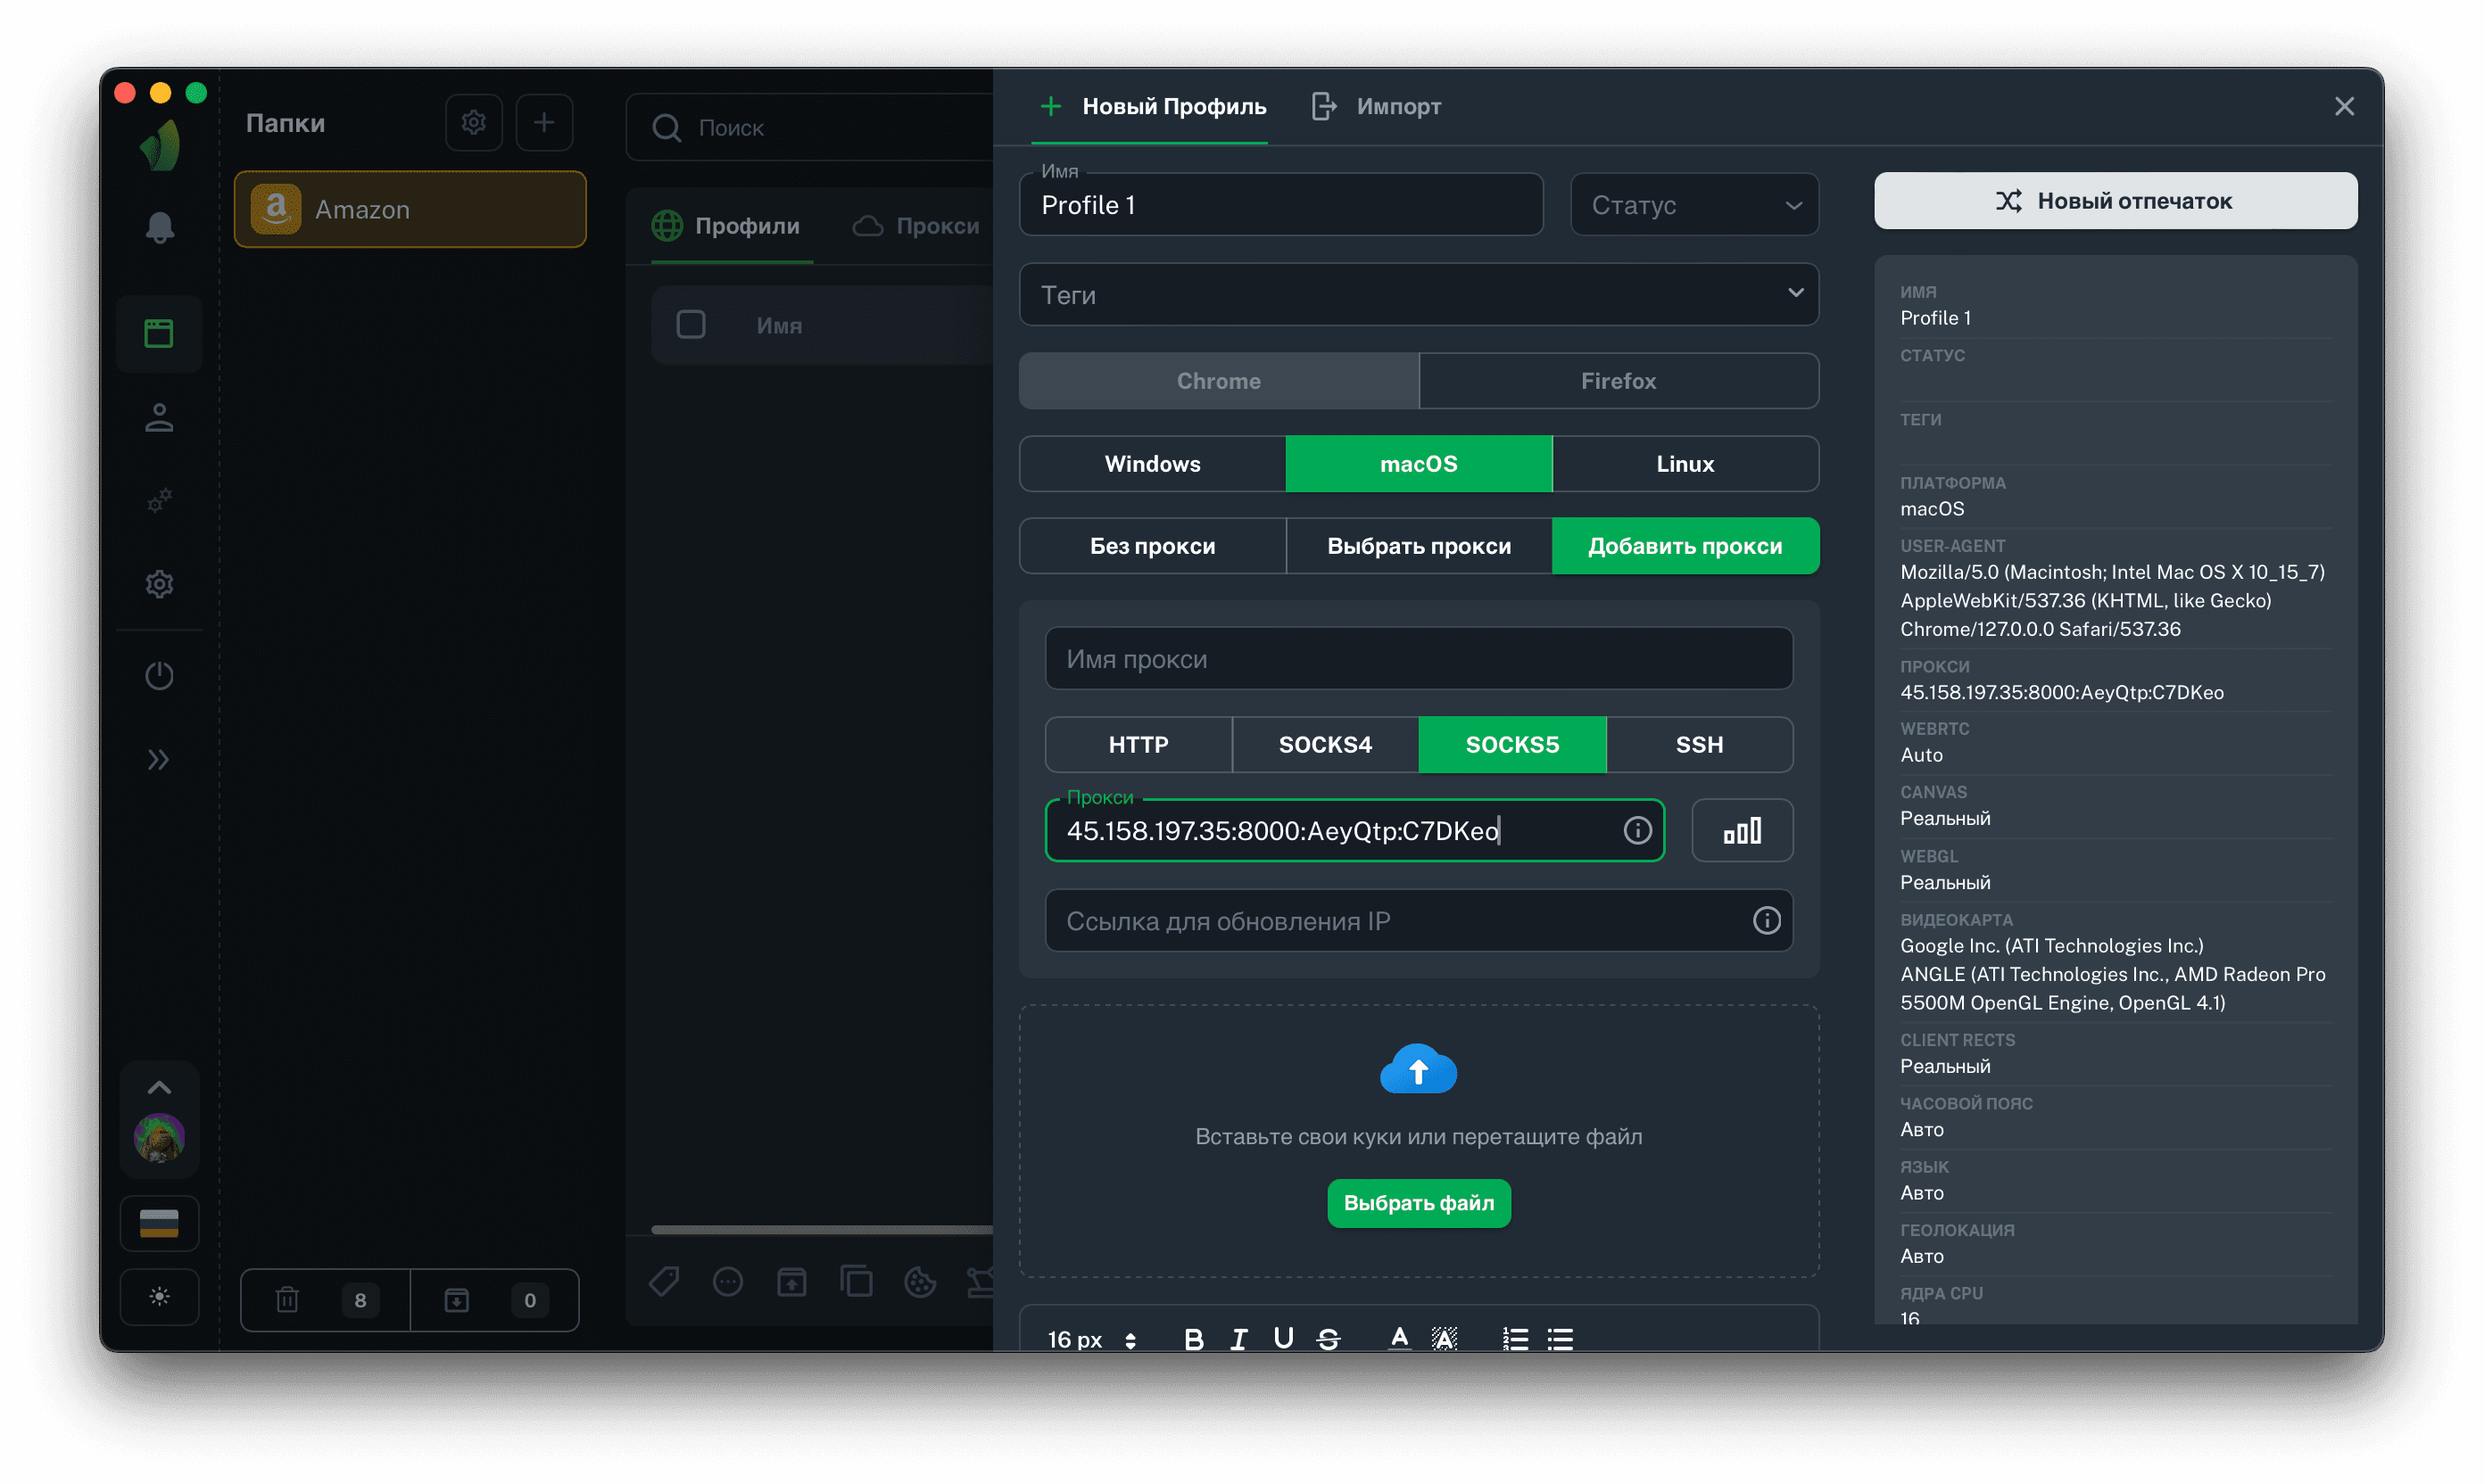Switch proxy type to HTTP

coord(1138,744)
